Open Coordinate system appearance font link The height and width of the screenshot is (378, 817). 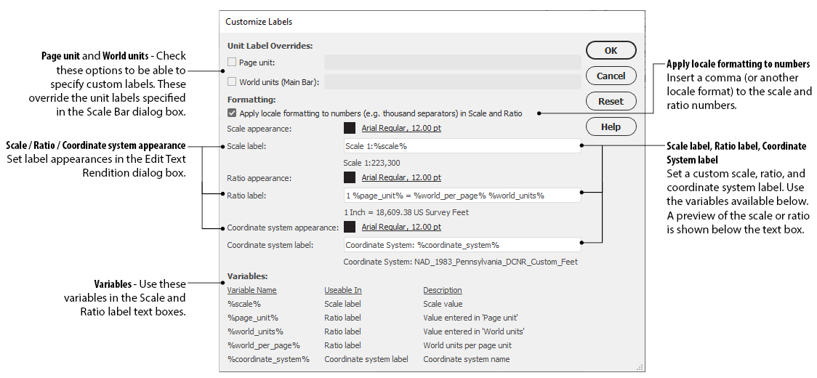point(401,227)
